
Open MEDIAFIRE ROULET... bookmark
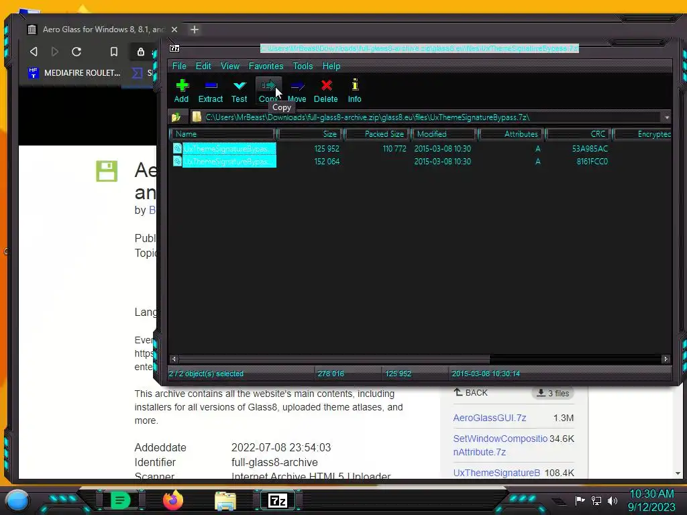[x=74, y=73]
